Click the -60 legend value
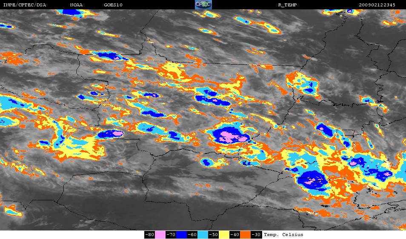406x239 pixels. click(x=192, y=235)
